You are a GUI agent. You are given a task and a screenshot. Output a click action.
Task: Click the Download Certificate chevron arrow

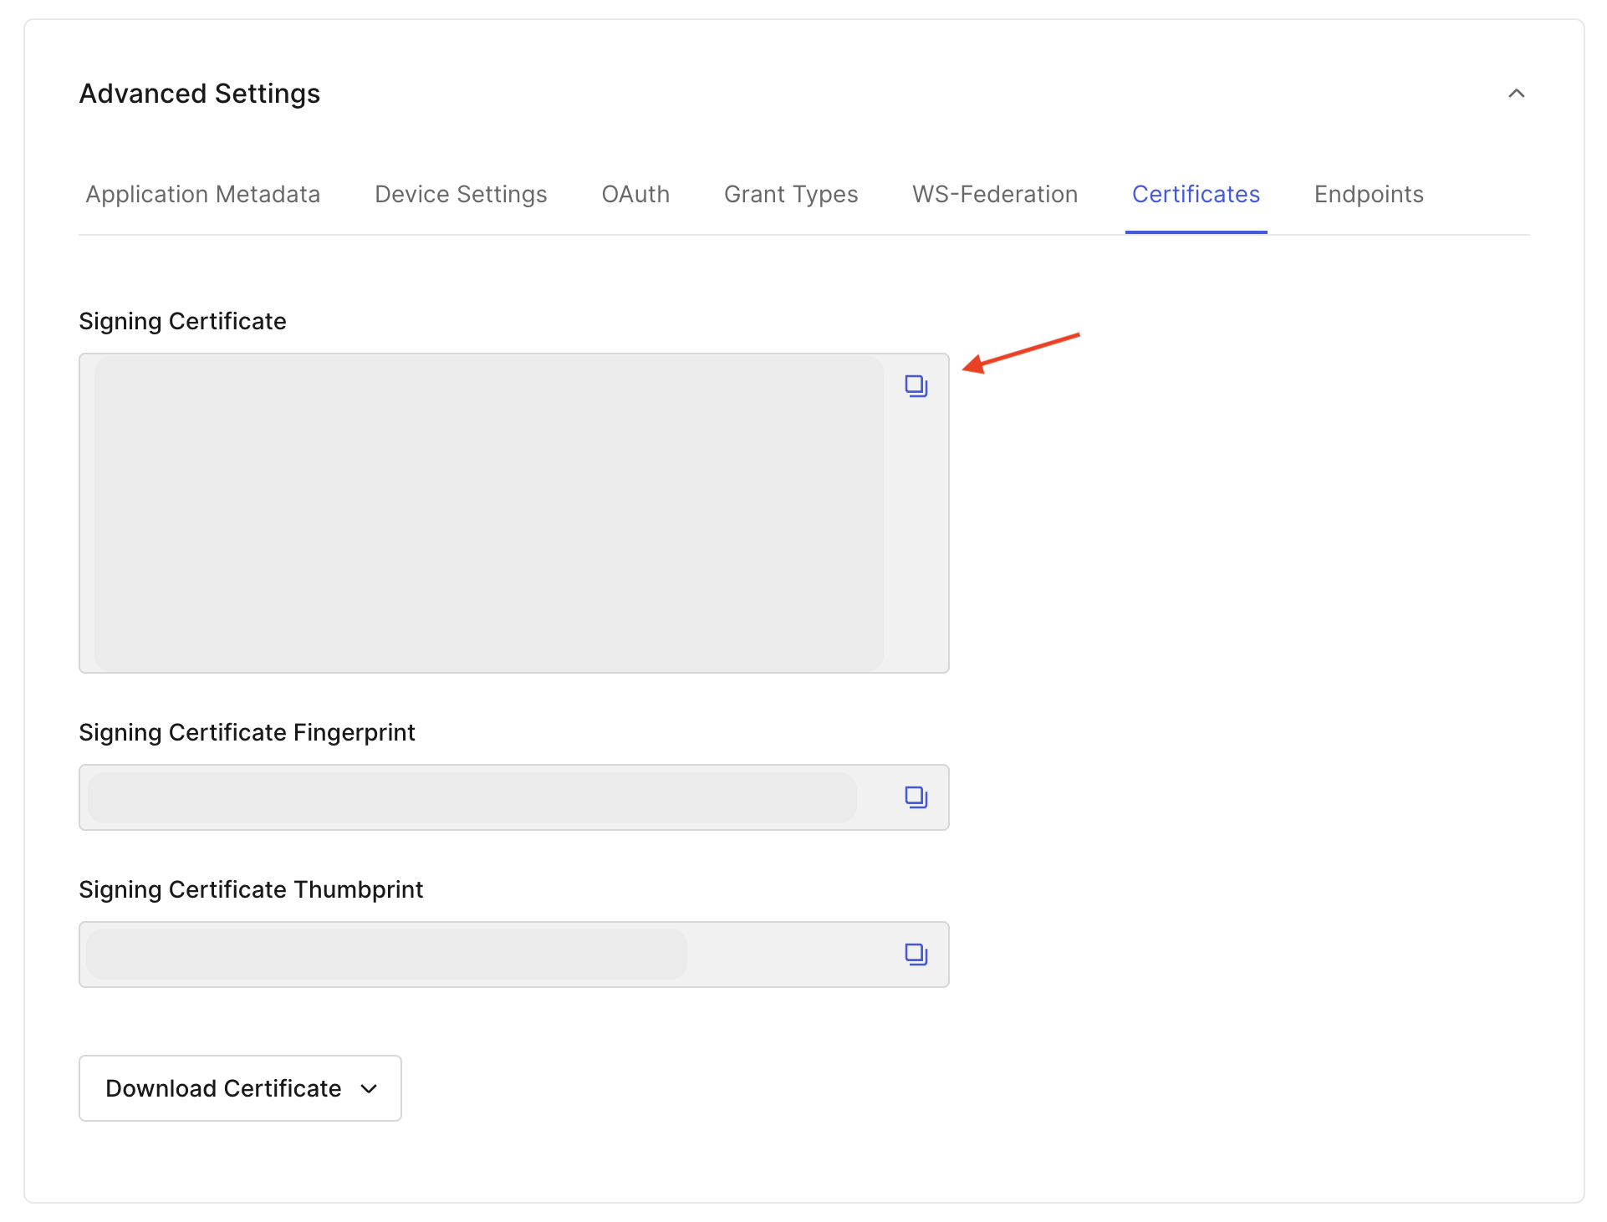click(x=369, y=1088)
